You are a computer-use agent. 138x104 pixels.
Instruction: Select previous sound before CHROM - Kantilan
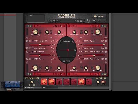pos(29,52)
